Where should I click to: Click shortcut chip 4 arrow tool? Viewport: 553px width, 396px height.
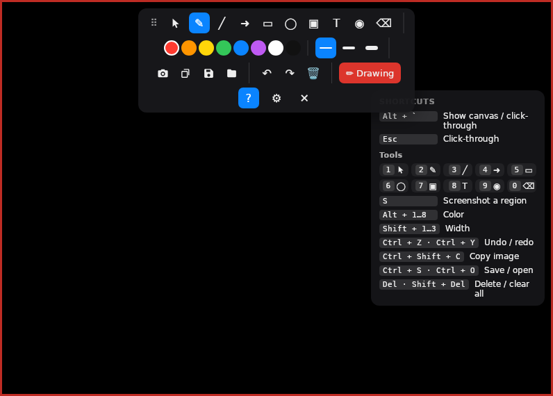490,170
